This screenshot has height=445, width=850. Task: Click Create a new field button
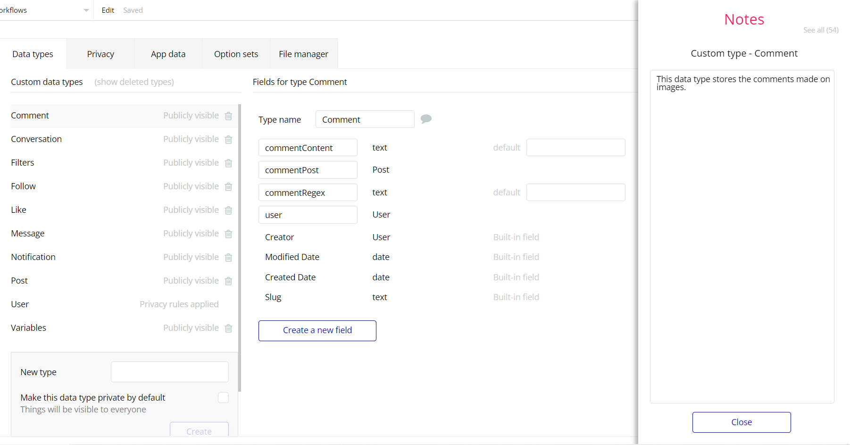(x=317, y=330)
